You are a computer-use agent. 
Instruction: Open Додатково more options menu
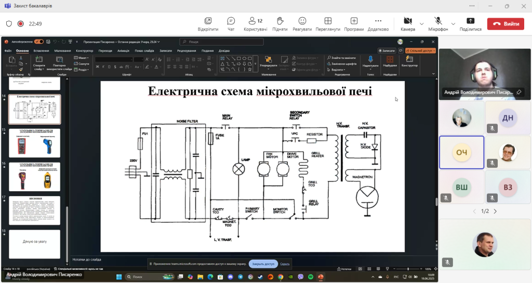378,23
